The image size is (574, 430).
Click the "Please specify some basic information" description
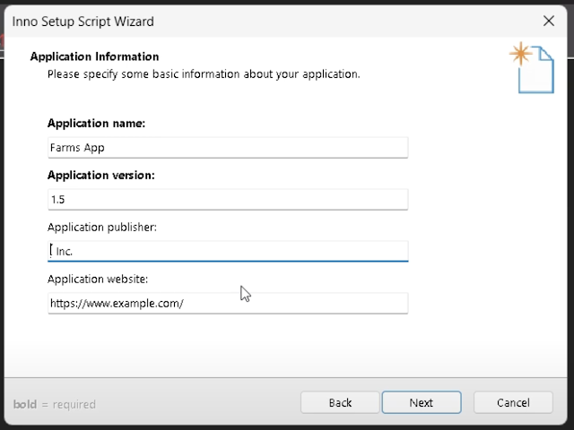click(x=204, y=74)
